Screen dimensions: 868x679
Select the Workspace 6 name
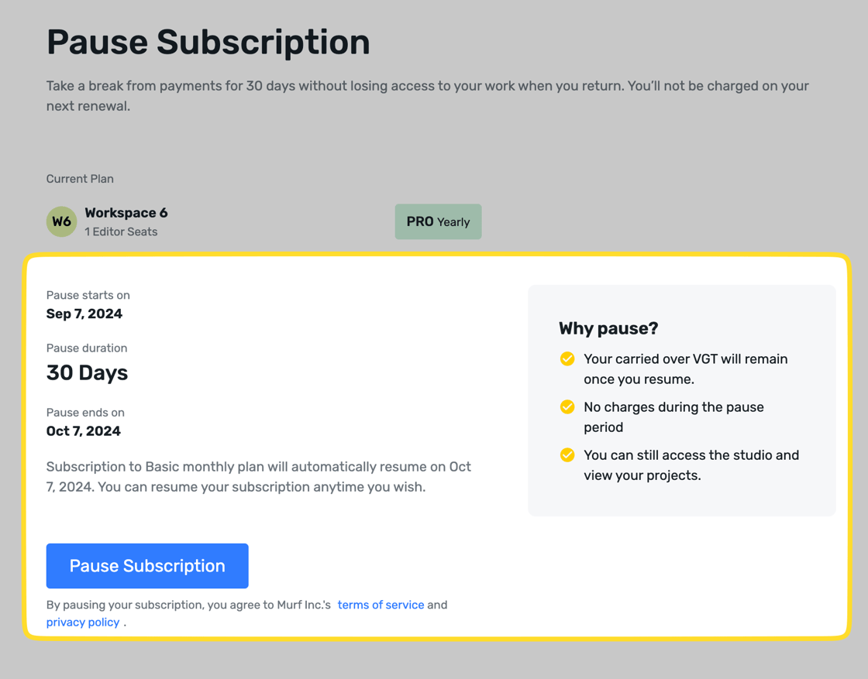tap(126, 213)
